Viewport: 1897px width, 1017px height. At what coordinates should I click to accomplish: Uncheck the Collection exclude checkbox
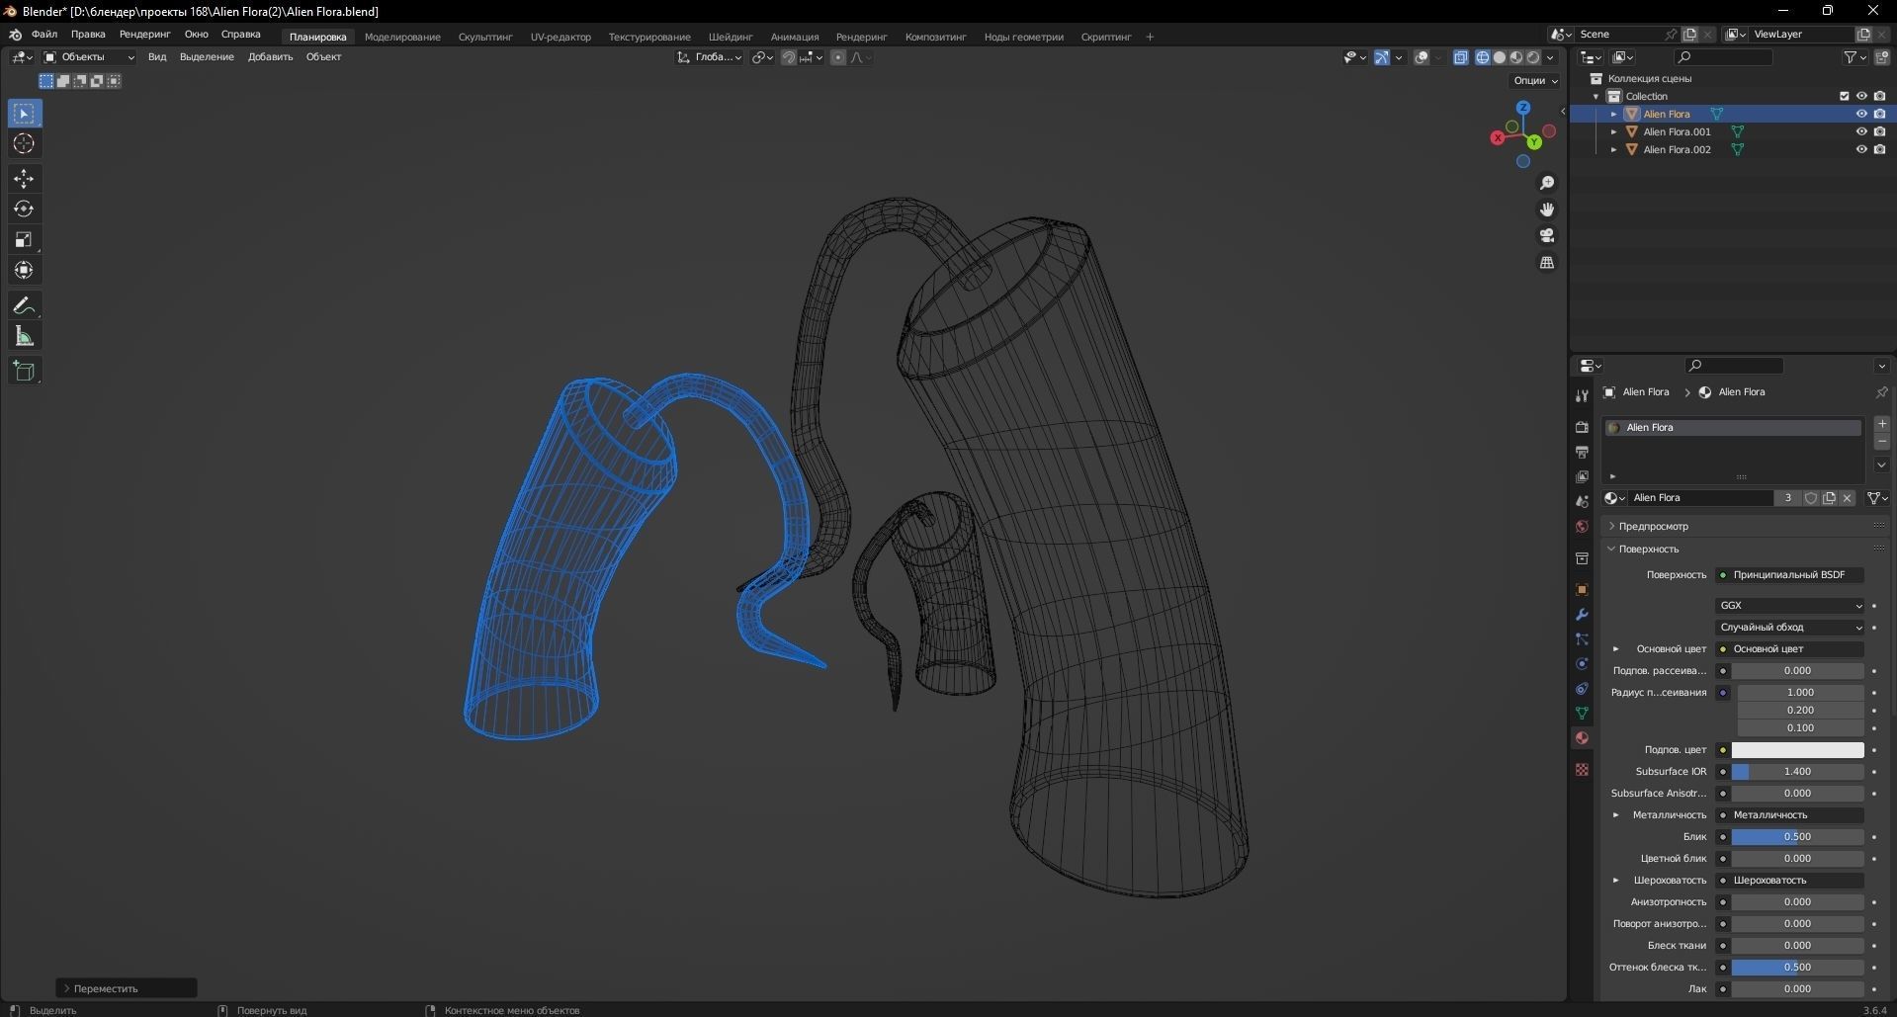click(x=1844, y=96)
